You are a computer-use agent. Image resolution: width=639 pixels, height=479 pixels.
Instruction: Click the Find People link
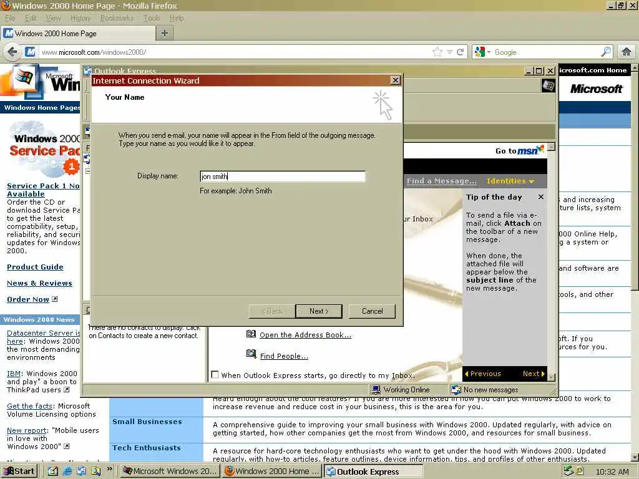[x=284, y=356]
